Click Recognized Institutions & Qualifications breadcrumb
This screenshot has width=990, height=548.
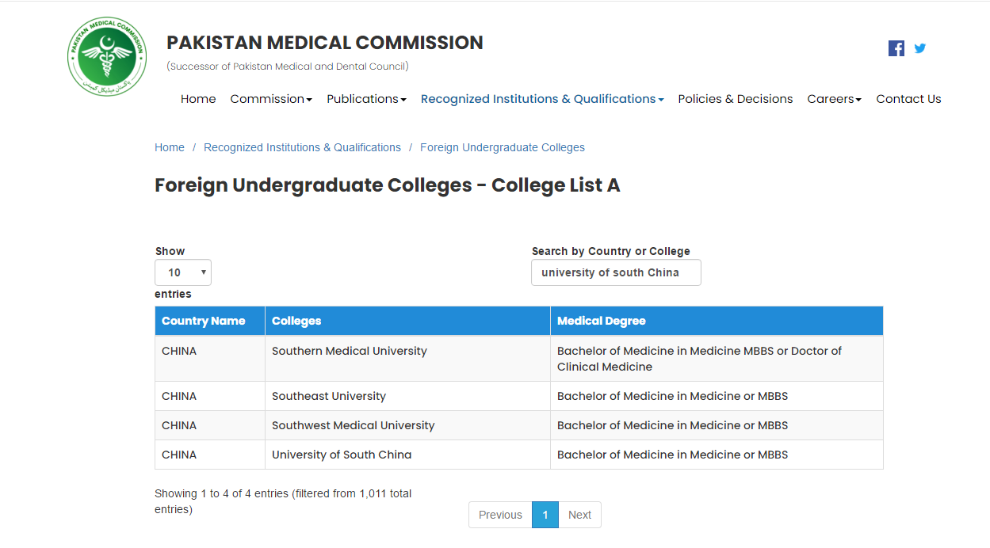(x=302, y=147)
